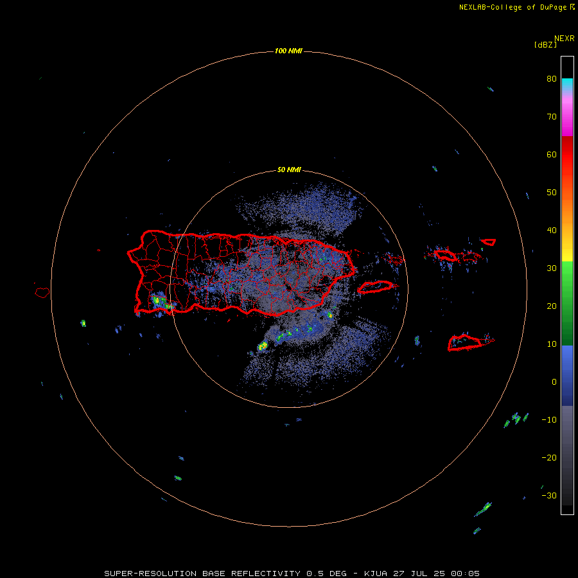Image resolution: width=578 pixels, height=578 pixels.
Task: Click the red segment of the color bar
Action: click(x=567, y=155)
